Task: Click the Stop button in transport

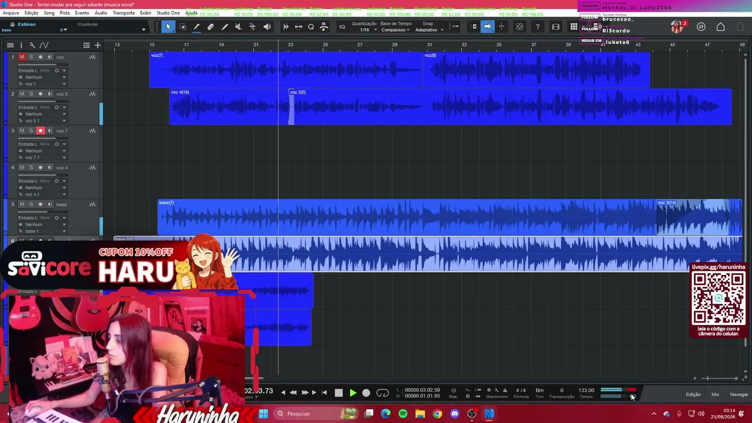Action: (338, 393)
